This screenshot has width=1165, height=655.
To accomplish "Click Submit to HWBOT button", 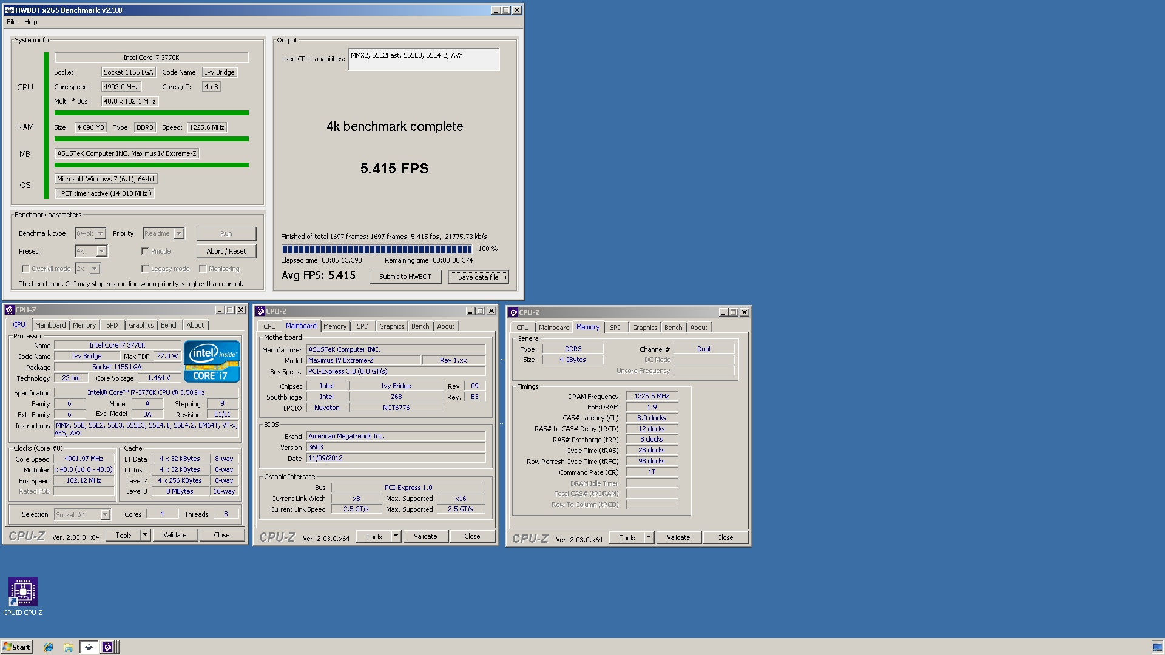I will [405, 277].
